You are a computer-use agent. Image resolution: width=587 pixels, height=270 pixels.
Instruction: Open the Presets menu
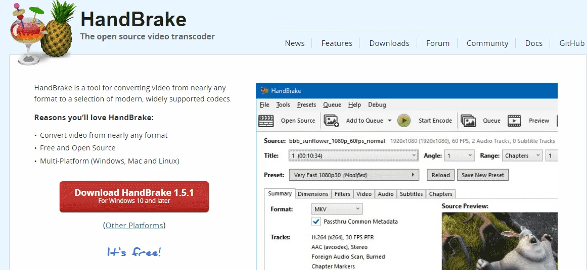coord(306,104)
